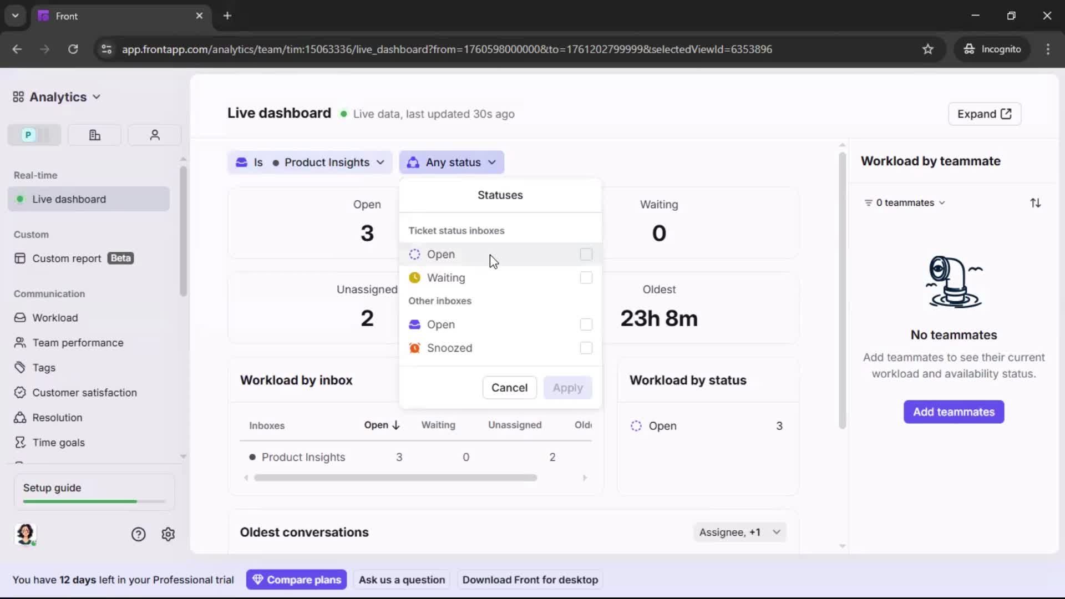Enable the Waiting status checkbox

click(586, 278)
